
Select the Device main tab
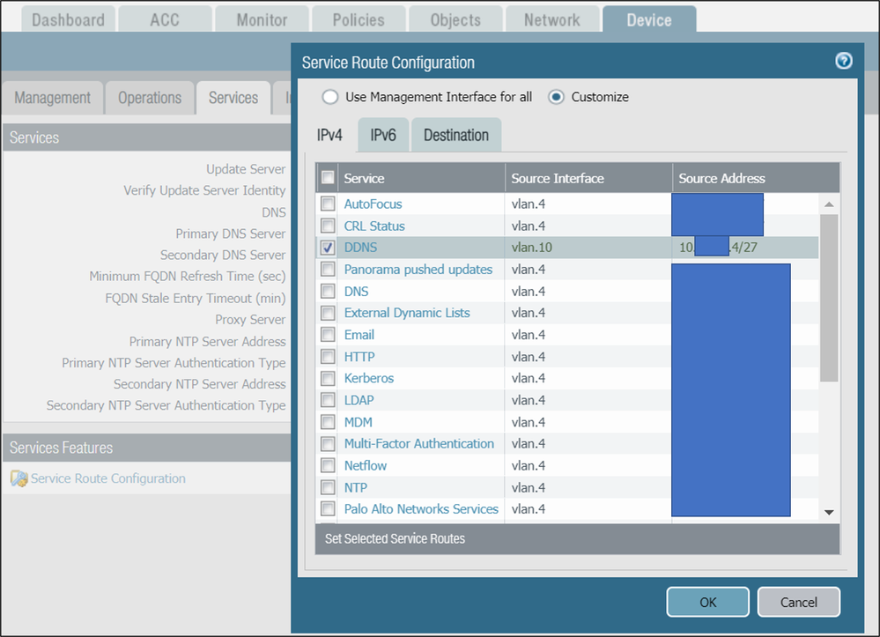coord(649,19)
